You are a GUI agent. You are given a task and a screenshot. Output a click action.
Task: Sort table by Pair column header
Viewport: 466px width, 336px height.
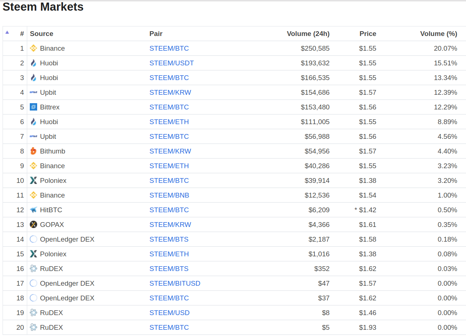click(x=156, y=33)
